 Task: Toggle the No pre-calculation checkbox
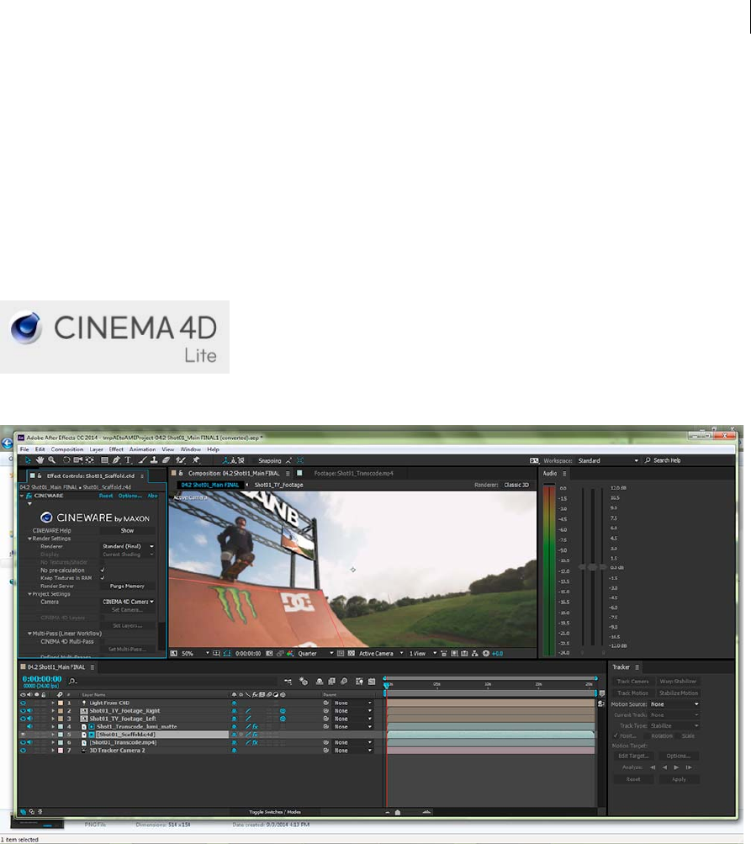(103, 570)
